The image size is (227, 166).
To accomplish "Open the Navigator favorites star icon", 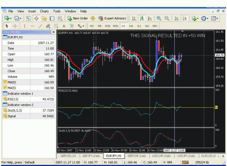I will tap(44, 19).
